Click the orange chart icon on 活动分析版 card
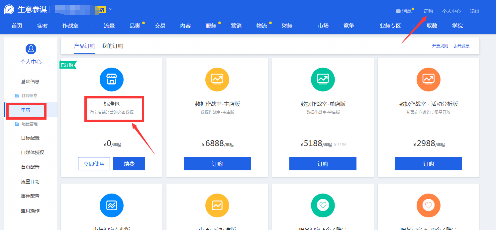Image resolution: width=496 pixels, height=230 pixels. 428,80
